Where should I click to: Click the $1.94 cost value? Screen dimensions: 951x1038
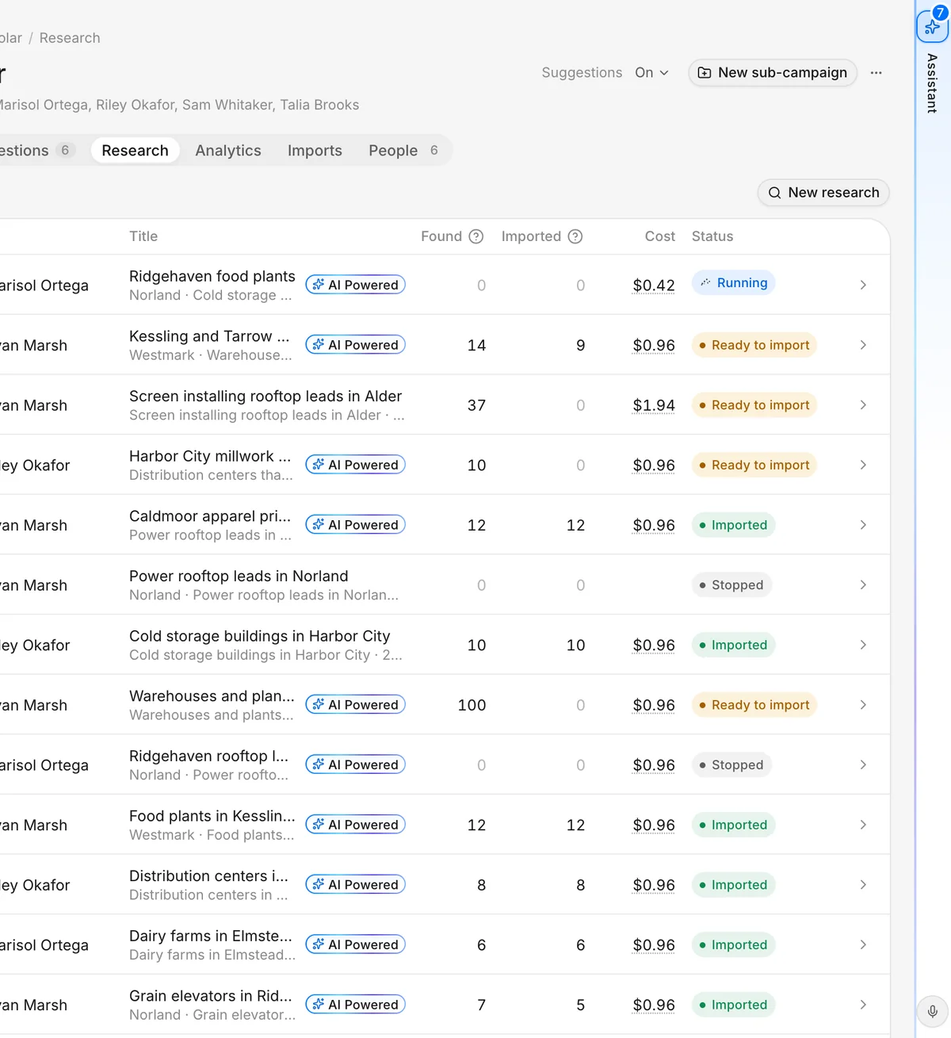[654, 405]
